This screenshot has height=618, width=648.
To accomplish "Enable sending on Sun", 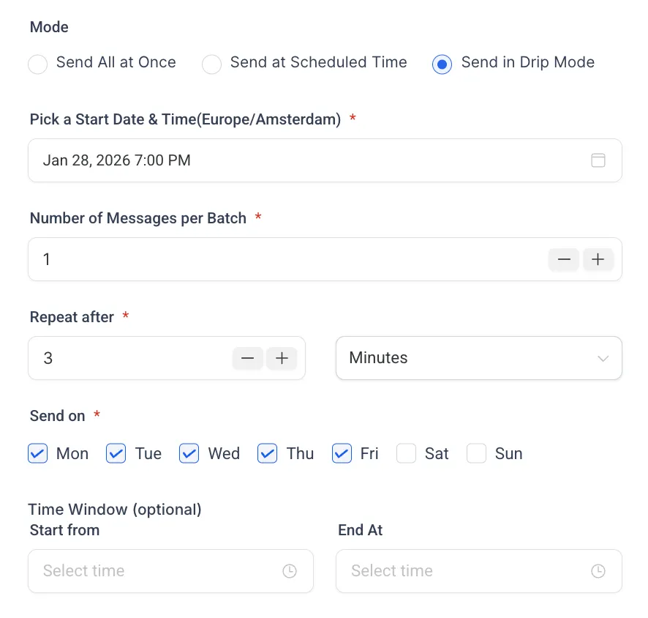I will 476,453.
